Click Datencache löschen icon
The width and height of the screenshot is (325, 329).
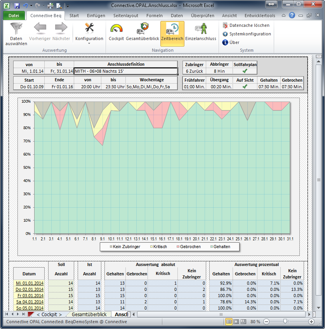226,25
